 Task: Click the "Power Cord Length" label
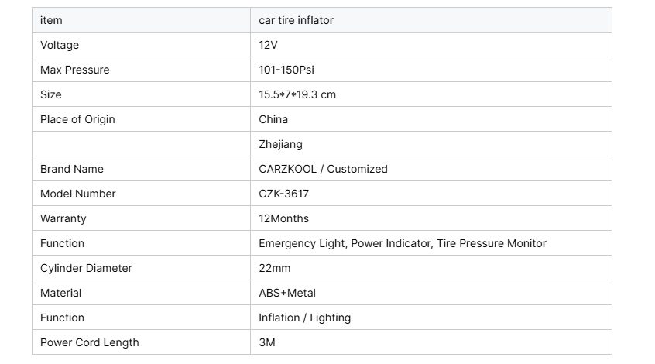coord(90,342)
